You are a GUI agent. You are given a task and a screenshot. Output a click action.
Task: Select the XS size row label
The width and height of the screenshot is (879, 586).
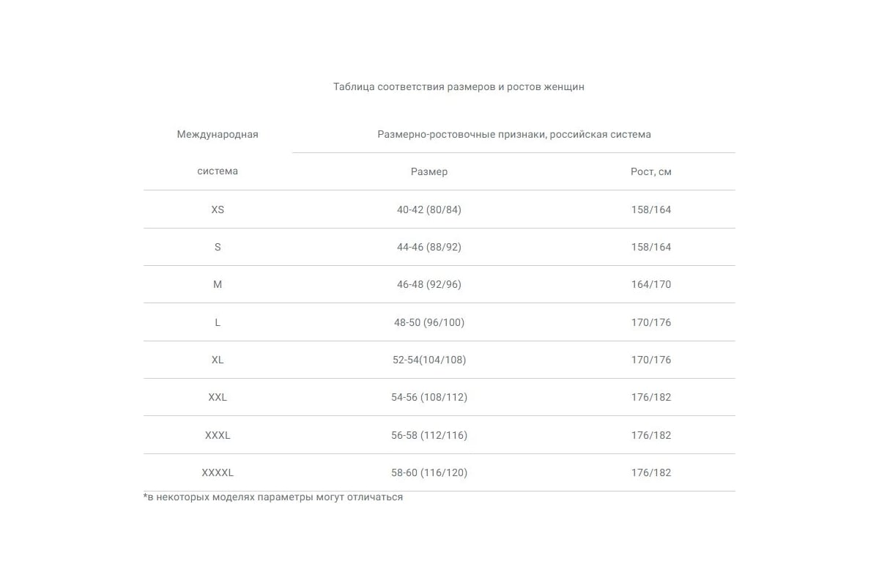[x=218, y=209]
